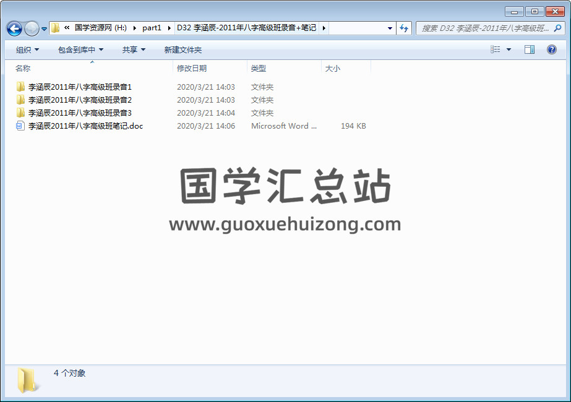Expand arrow after D32 breadcrumb
Viewport: 571px width, 402px height.
324,28
